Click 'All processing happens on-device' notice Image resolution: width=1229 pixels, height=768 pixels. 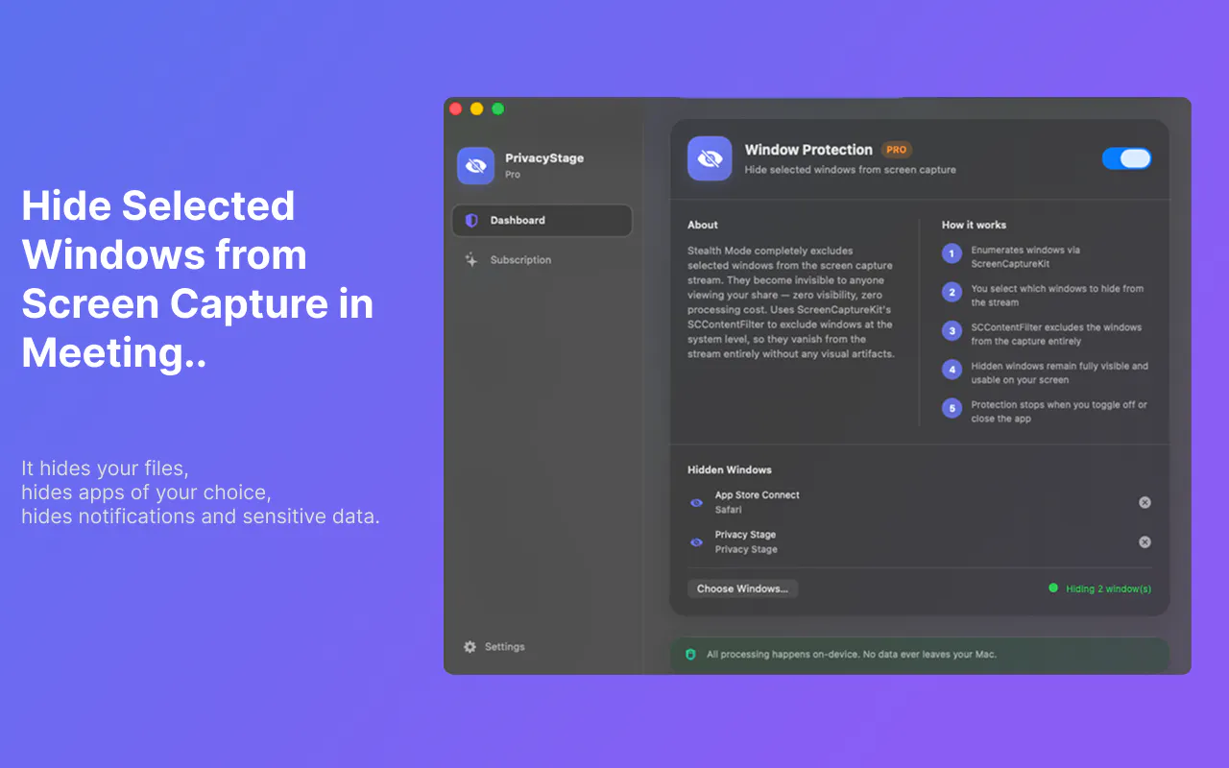point(852,655)
